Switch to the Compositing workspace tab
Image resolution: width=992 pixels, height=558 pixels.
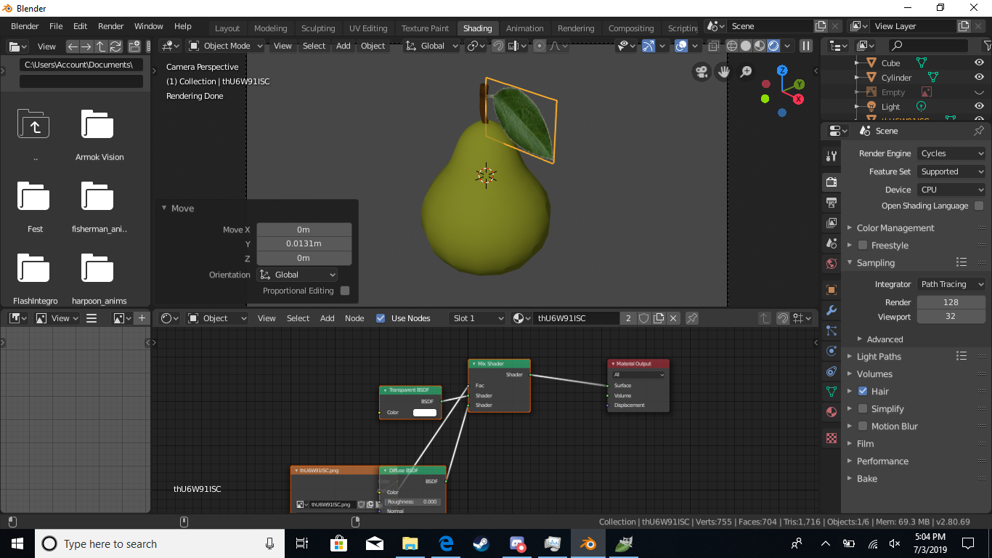coord(631,28)
